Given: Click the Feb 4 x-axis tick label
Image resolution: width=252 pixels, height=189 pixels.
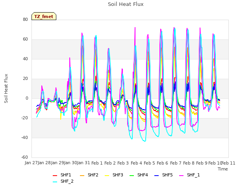Looking at the screenshot, I should pyautogui.click(x=136, y=163).
